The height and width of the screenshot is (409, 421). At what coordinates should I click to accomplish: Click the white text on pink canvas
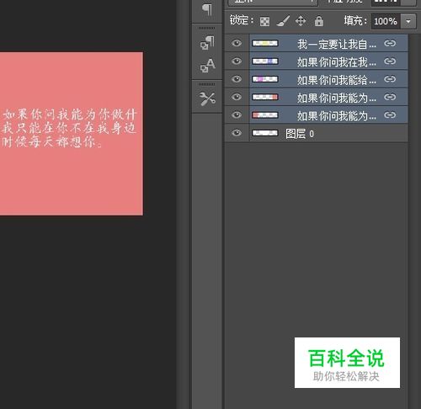tap(69, 128)
